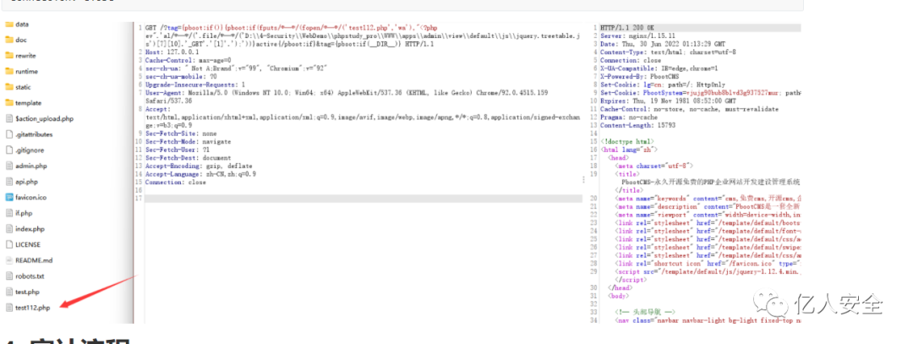Click the meta viewport line in response
This screenshot has width=913, height=344.
coord(708,215)
